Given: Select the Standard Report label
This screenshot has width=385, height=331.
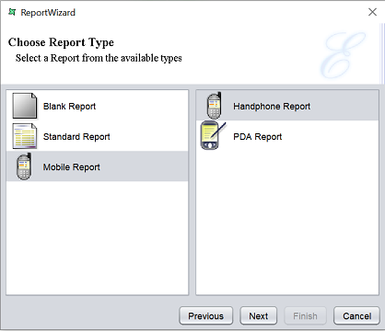Looking at the screenshot, I should pos(76,137).
